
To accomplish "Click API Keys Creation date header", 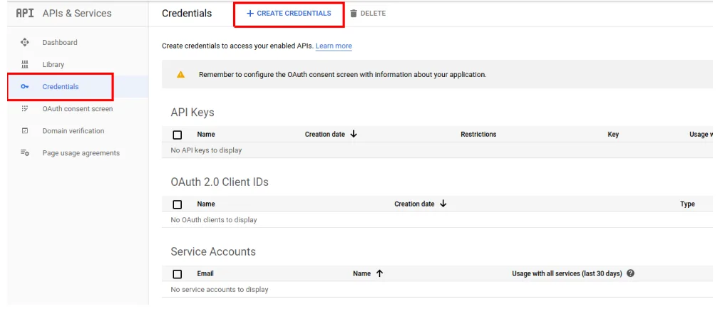I will click(x=324, y=135).
